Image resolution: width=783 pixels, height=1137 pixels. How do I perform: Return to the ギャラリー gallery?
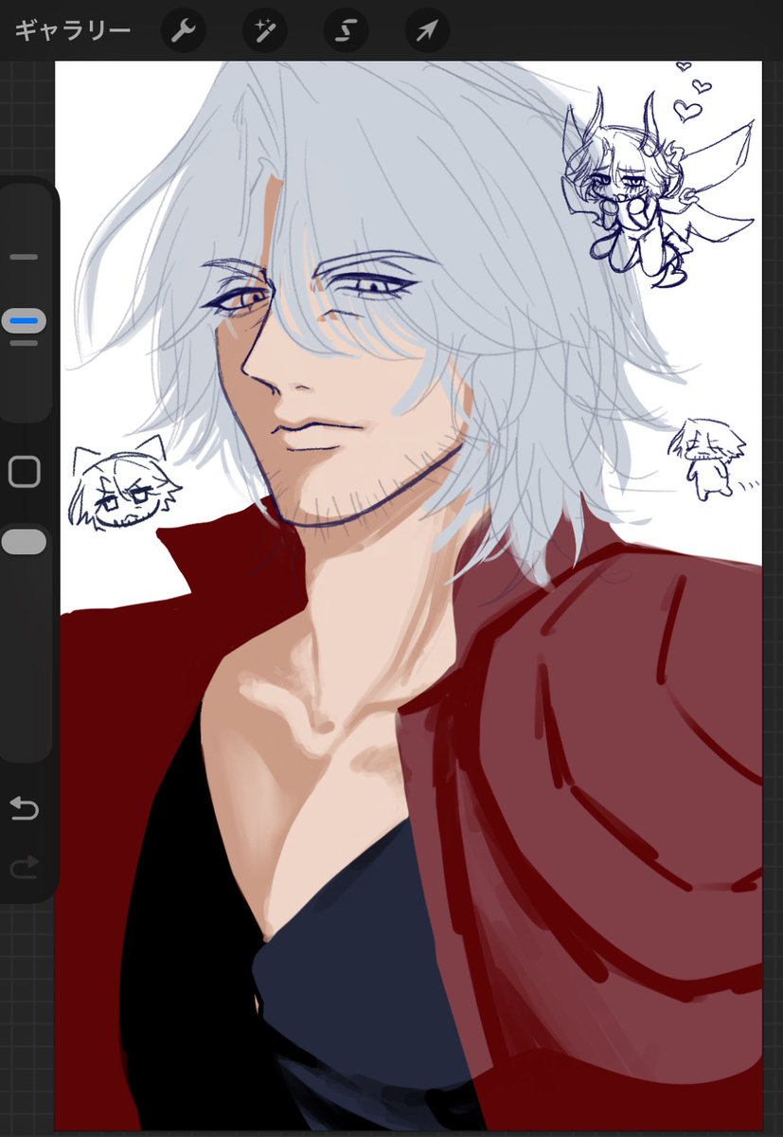pyautogui.click(x=72, y=31)
